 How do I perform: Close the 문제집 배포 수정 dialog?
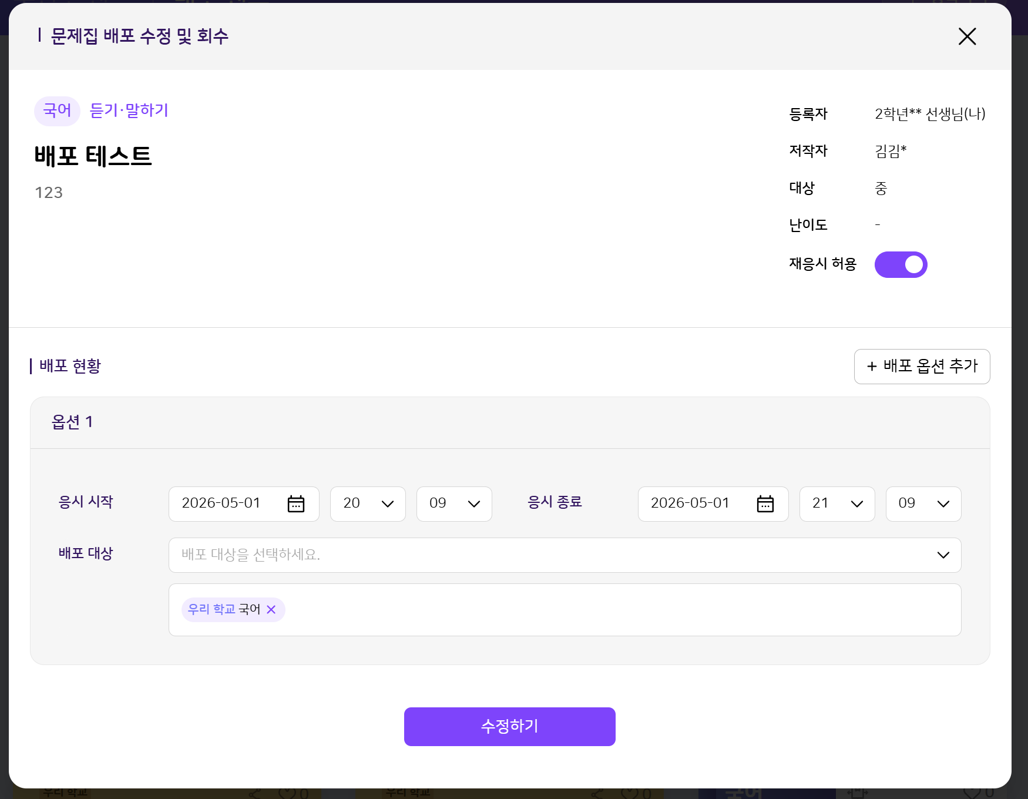tap(967, 36)
